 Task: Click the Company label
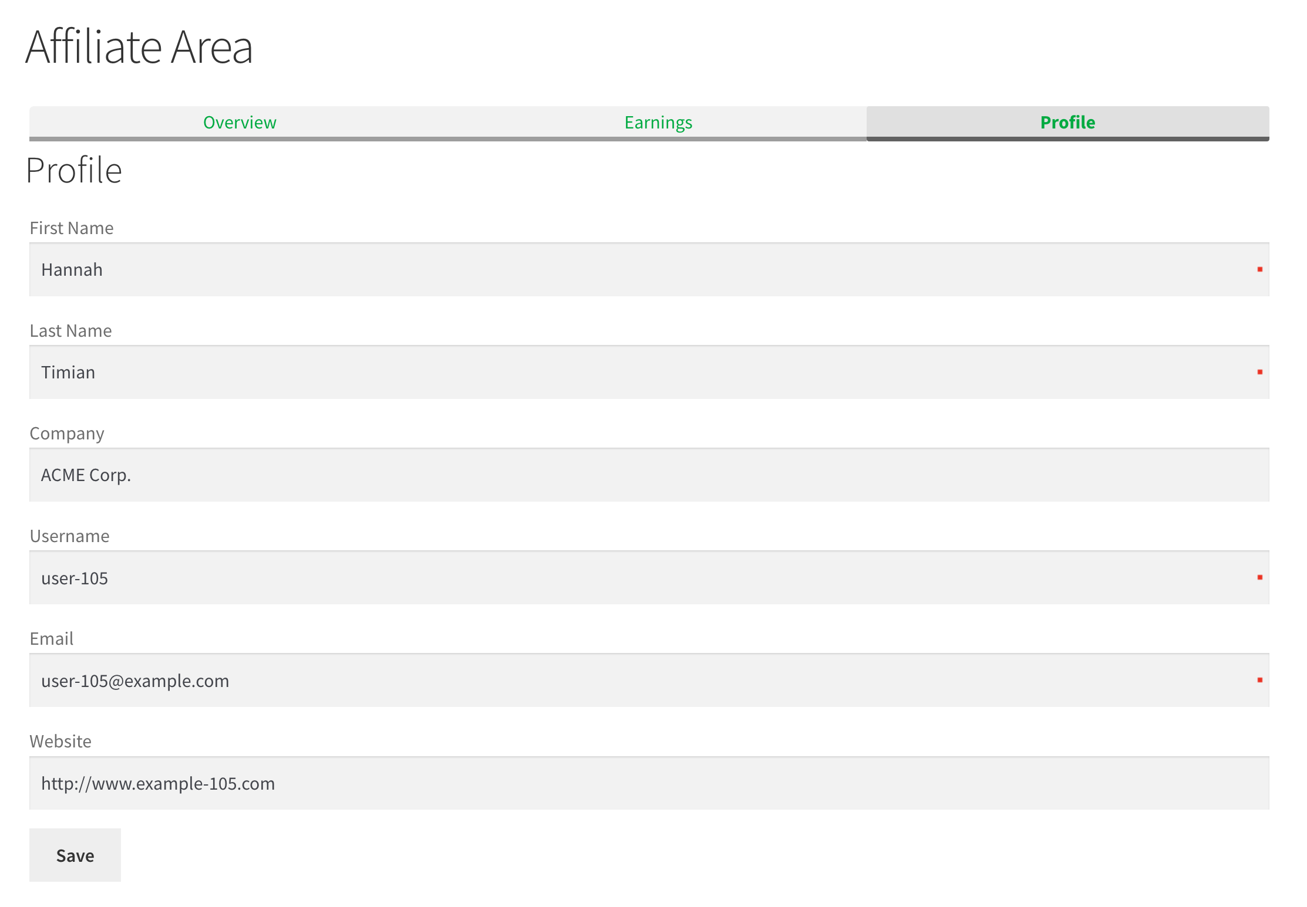point(67,434)
